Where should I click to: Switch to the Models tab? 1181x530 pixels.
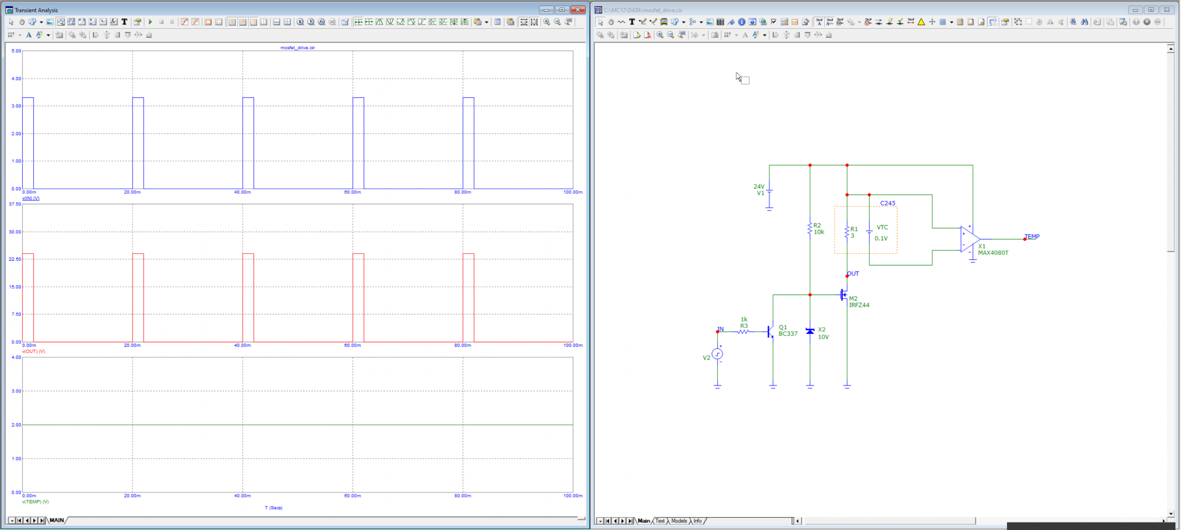tap(679, 521)
